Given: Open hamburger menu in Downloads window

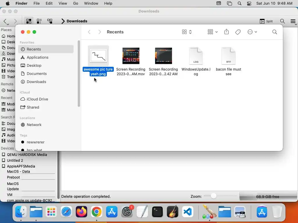Looking at the screenshot, I should (293, 21).
